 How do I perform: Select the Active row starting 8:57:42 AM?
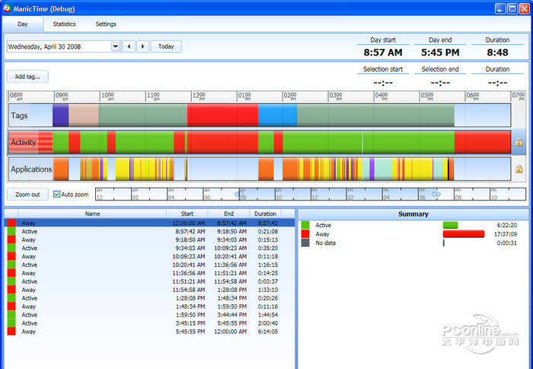[149, 232]
